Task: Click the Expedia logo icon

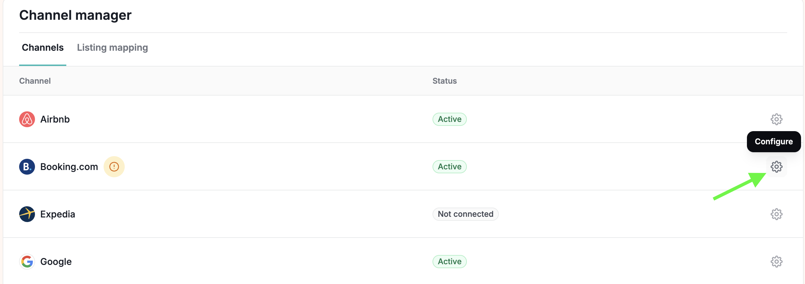Action: pos(27,214)
